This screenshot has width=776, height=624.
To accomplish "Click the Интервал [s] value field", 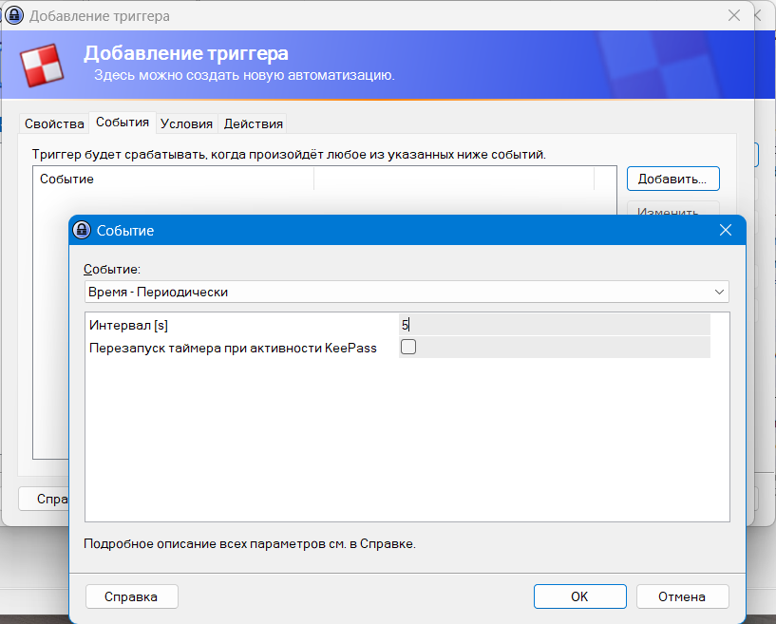I will coord(555,325).
